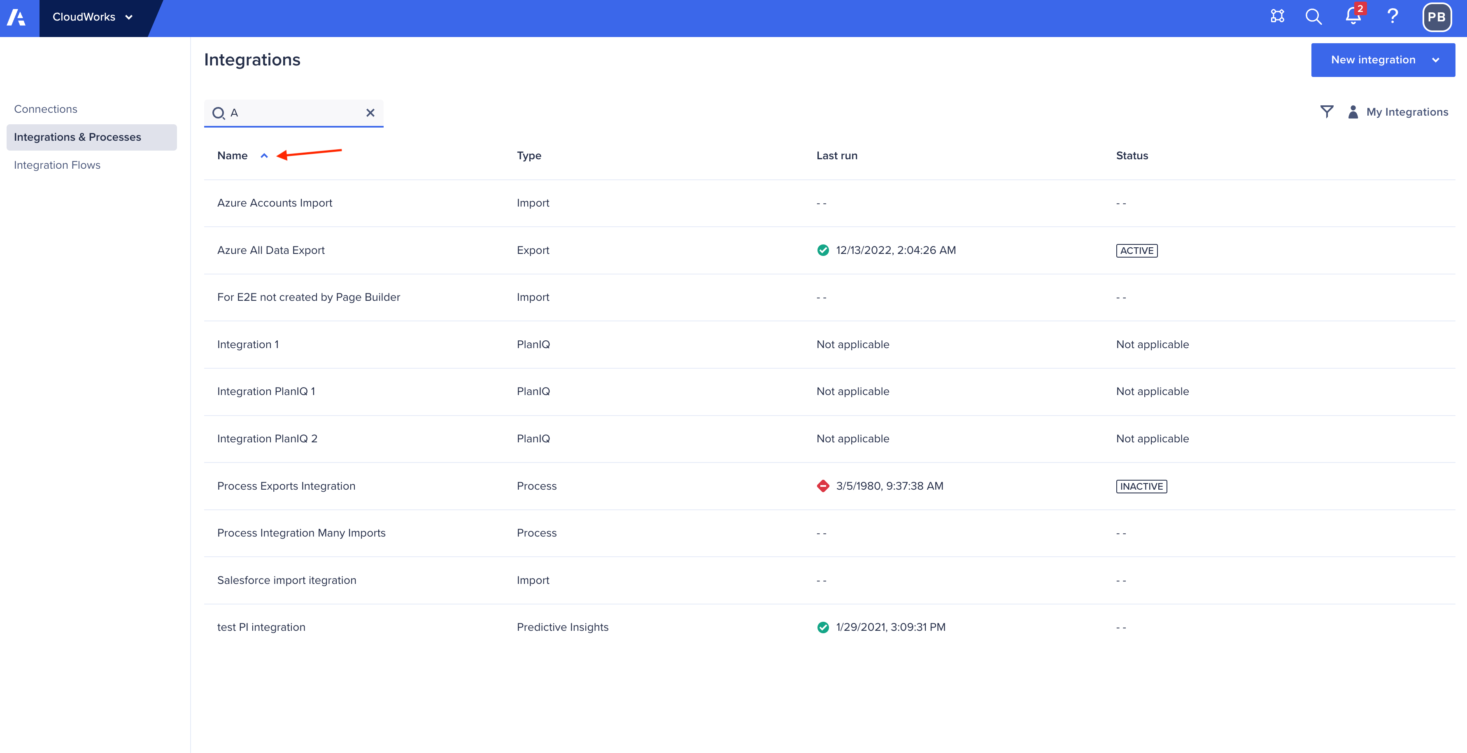Image resolution: width=1467 pixels, height=753 pixels.
Task: Open the help question mark icon
Action: pyautogui.click(x=1392, y=16)
